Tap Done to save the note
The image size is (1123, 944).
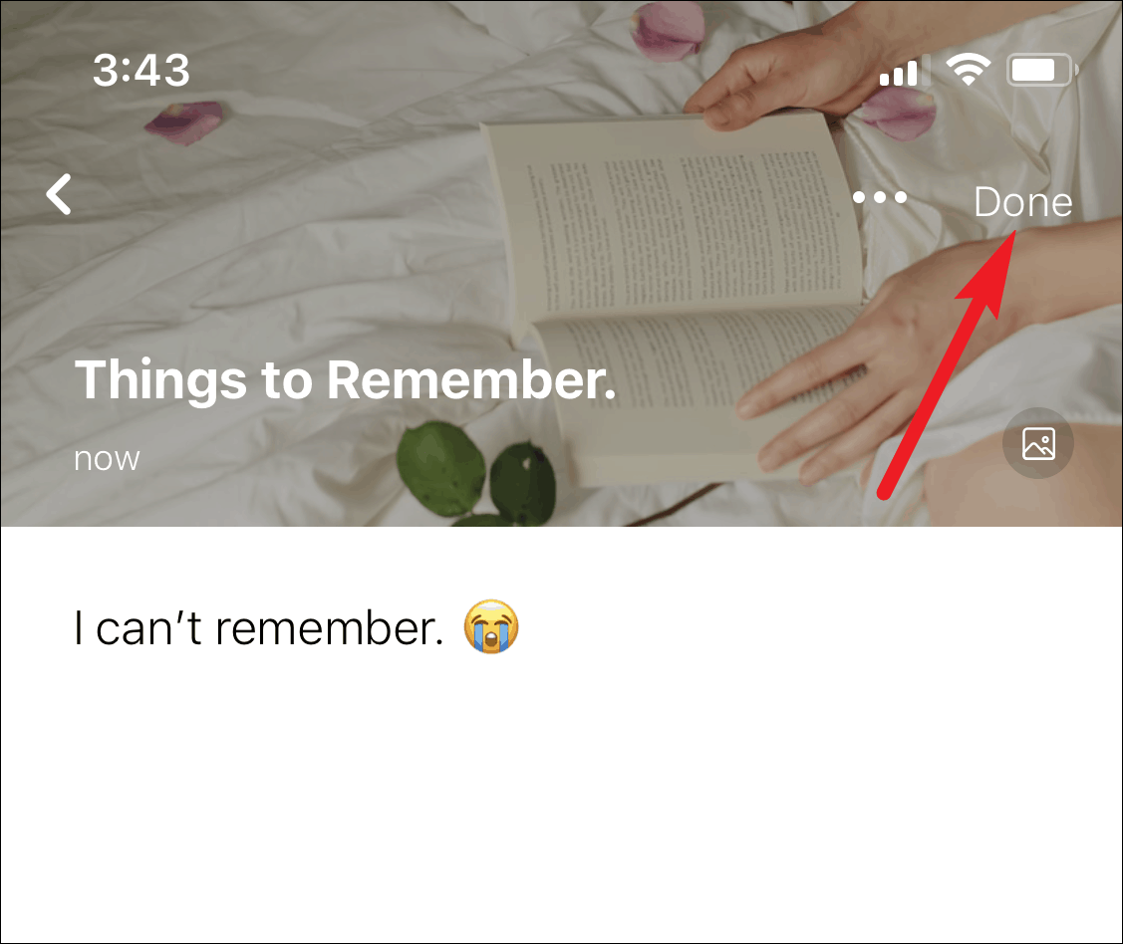(x=1022, y=202)
